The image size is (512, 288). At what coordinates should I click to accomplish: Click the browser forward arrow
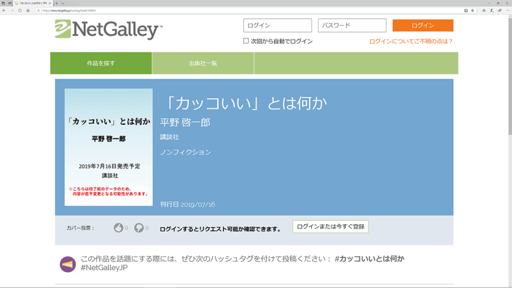pyautogui.click(x=12, y=10)
